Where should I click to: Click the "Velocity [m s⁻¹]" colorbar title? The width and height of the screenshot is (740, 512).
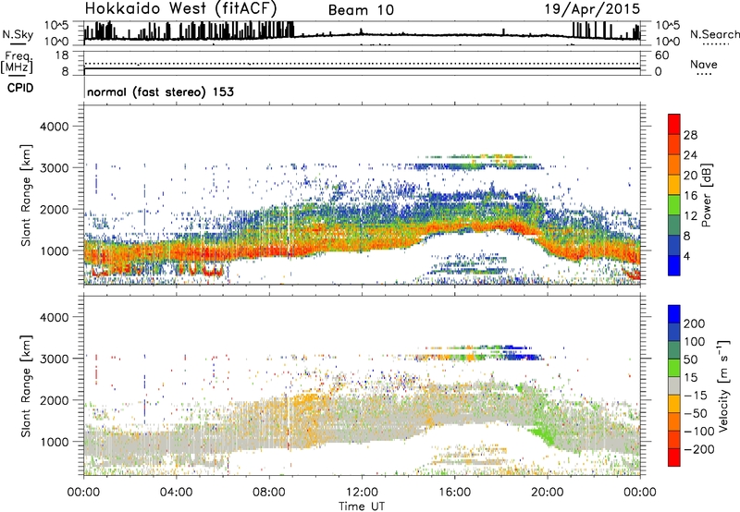[723, 385]
